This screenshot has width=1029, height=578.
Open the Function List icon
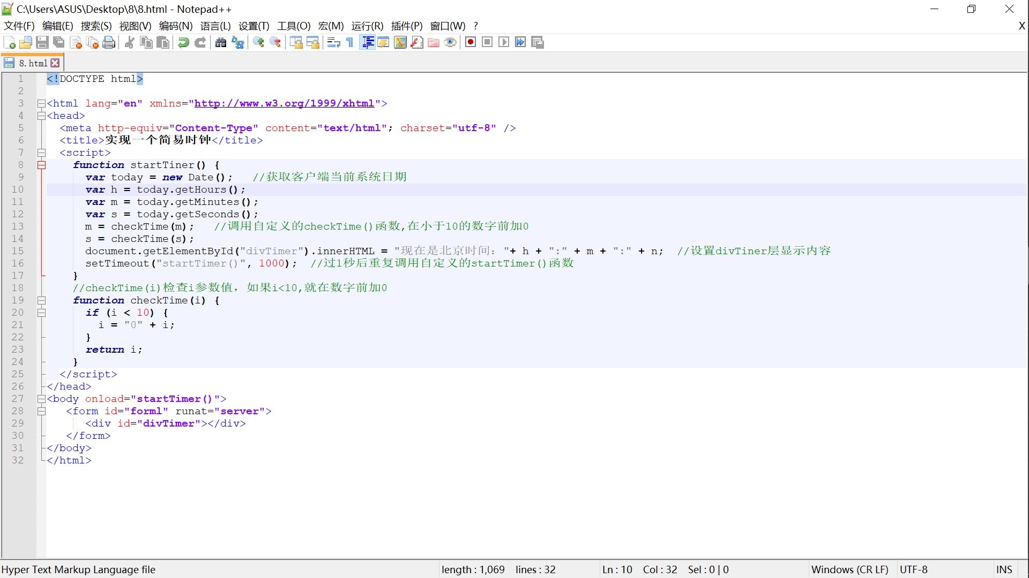tap(416, 43)
